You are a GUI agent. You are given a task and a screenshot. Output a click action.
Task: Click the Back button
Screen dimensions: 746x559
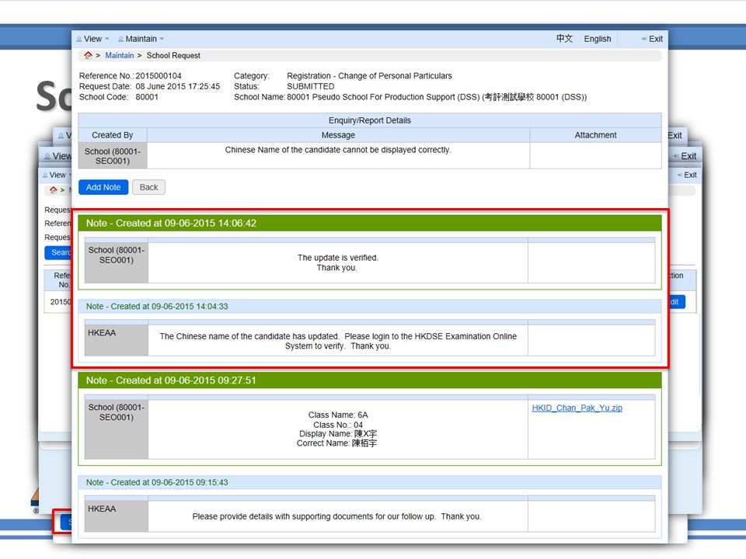coord(148,187)
